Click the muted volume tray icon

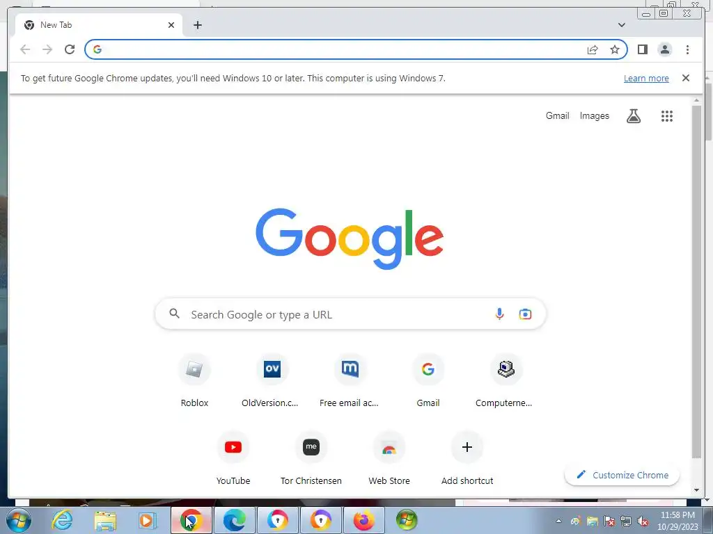coord(643,521)
